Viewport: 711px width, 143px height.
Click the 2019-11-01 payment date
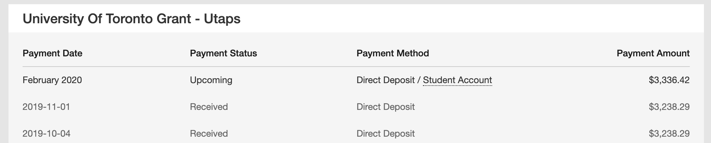click(x=46, y=107)
